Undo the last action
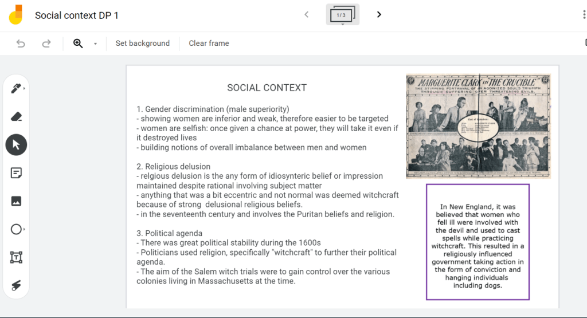This screenshot has width=587, height=318. pos(21,44)
